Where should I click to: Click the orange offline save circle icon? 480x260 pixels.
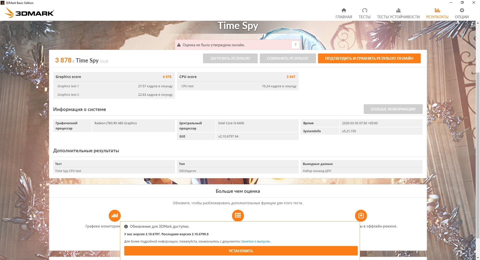click(x=361, y=215)
